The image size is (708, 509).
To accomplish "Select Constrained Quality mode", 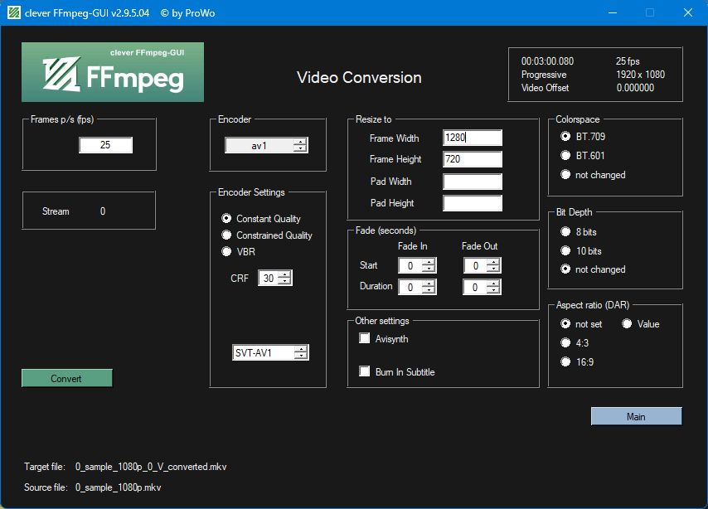I will pos(226,235).
